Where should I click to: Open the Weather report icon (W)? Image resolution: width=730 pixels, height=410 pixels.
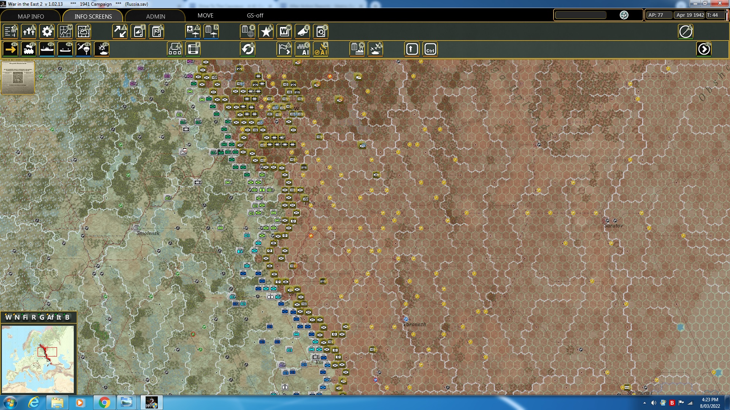pyautogui.click(x=83, y=32)
